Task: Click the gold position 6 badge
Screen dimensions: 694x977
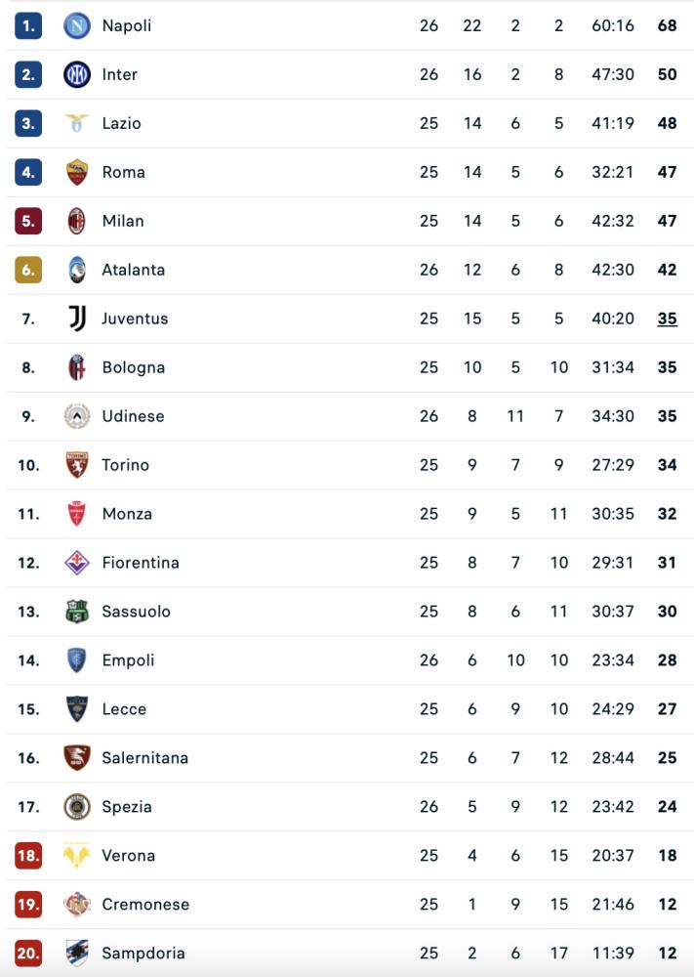Action: [28, 270]
